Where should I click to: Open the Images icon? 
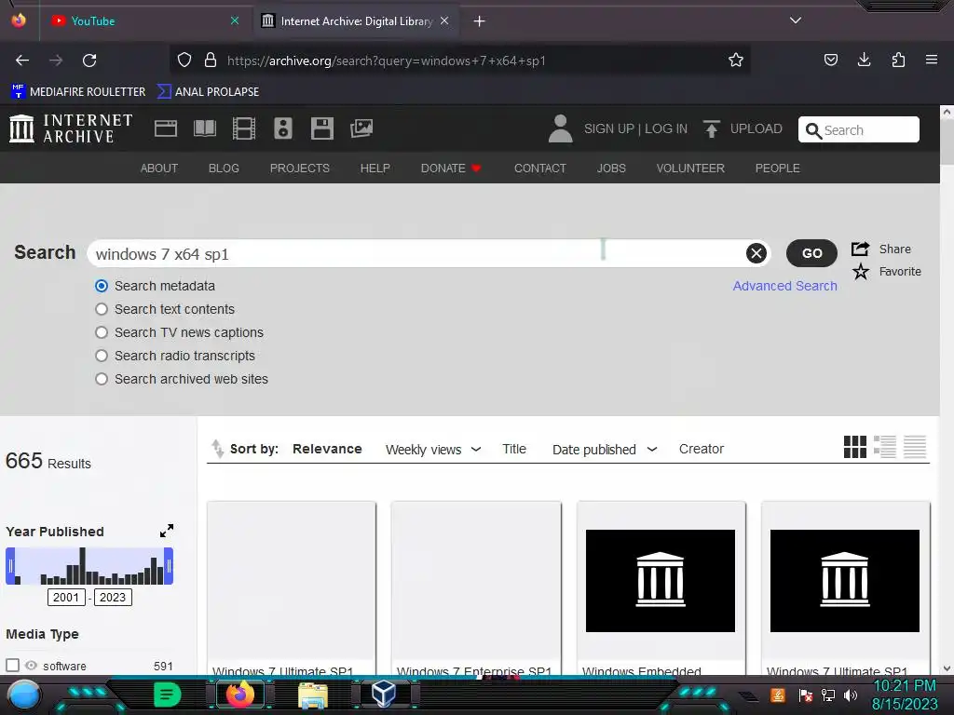point(361,128)
